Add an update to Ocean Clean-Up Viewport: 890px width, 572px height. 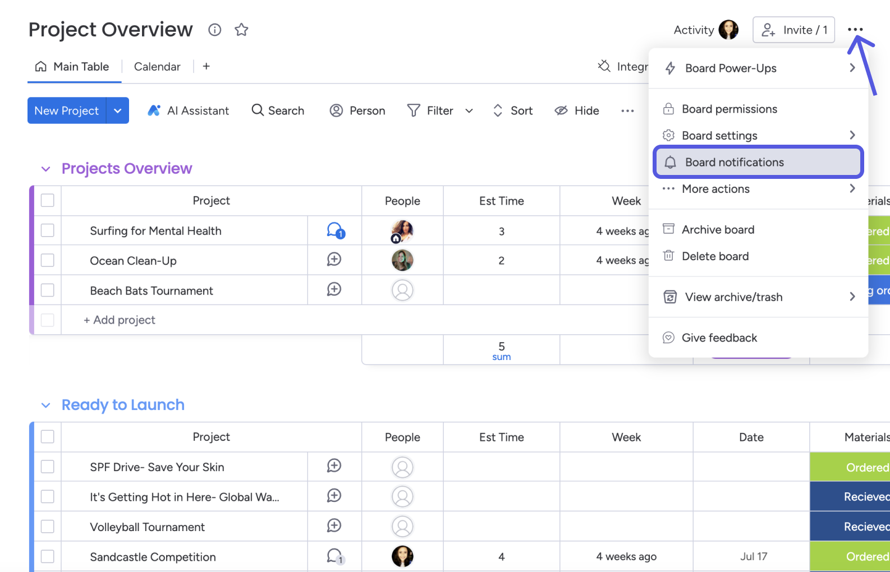point(334,259)
